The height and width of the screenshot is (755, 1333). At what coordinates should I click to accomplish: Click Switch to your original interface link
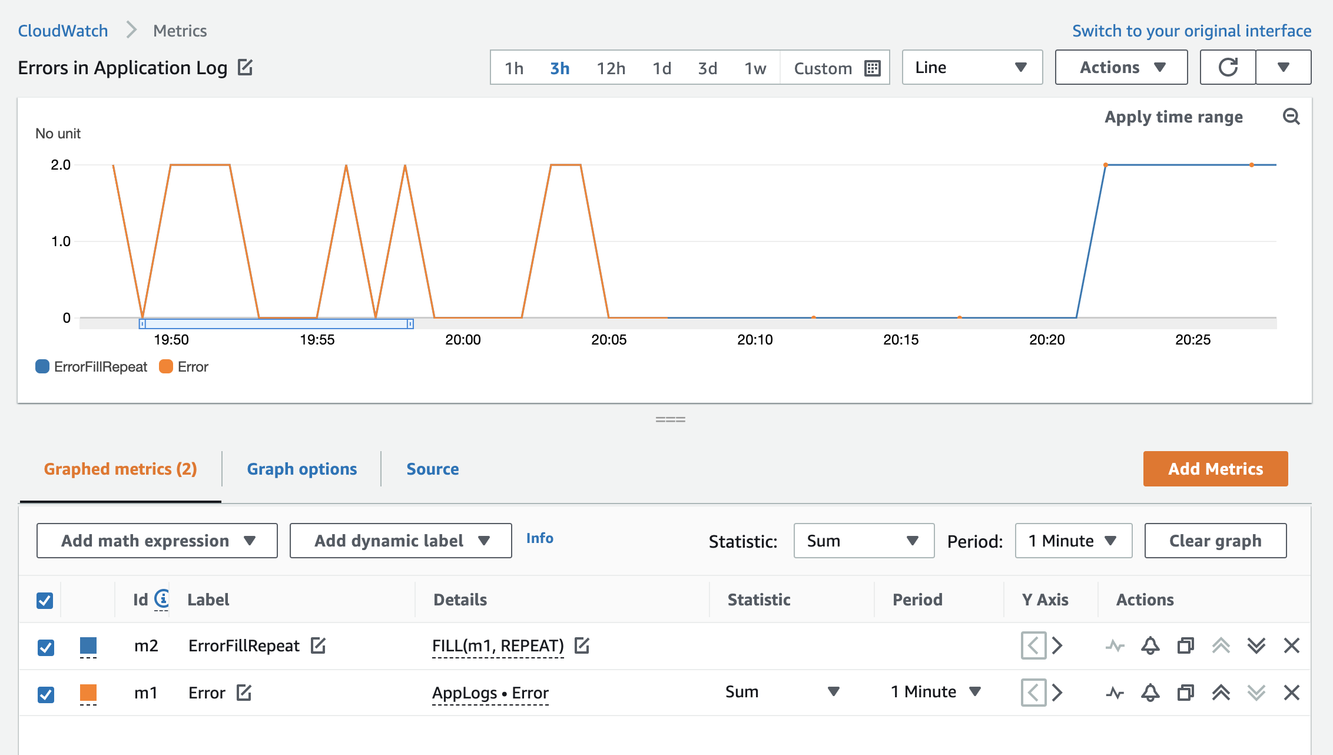click(x=1191, y=31)
